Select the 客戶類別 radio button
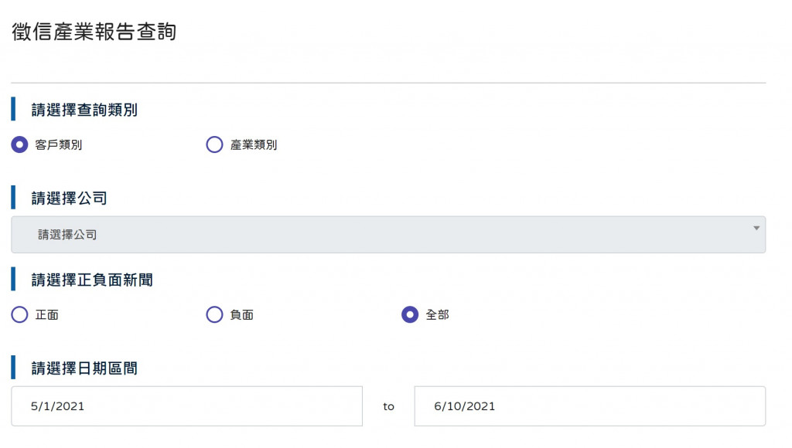 click(20, 144)
